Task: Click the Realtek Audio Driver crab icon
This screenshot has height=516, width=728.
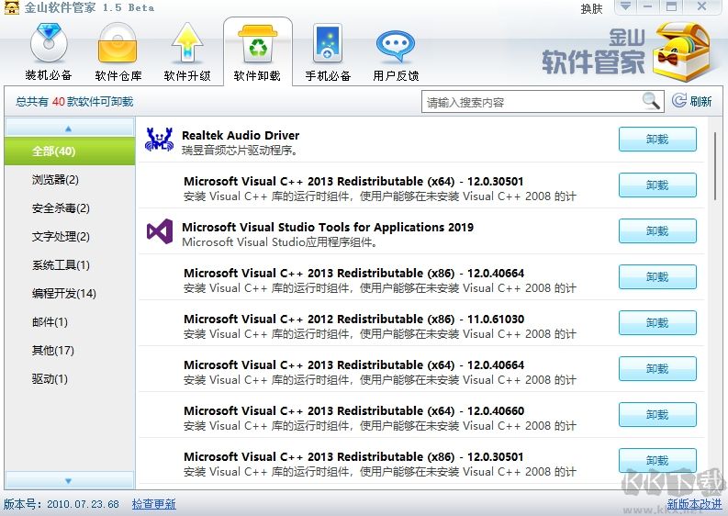Action: pyautogui.click(x=159, y=140)
